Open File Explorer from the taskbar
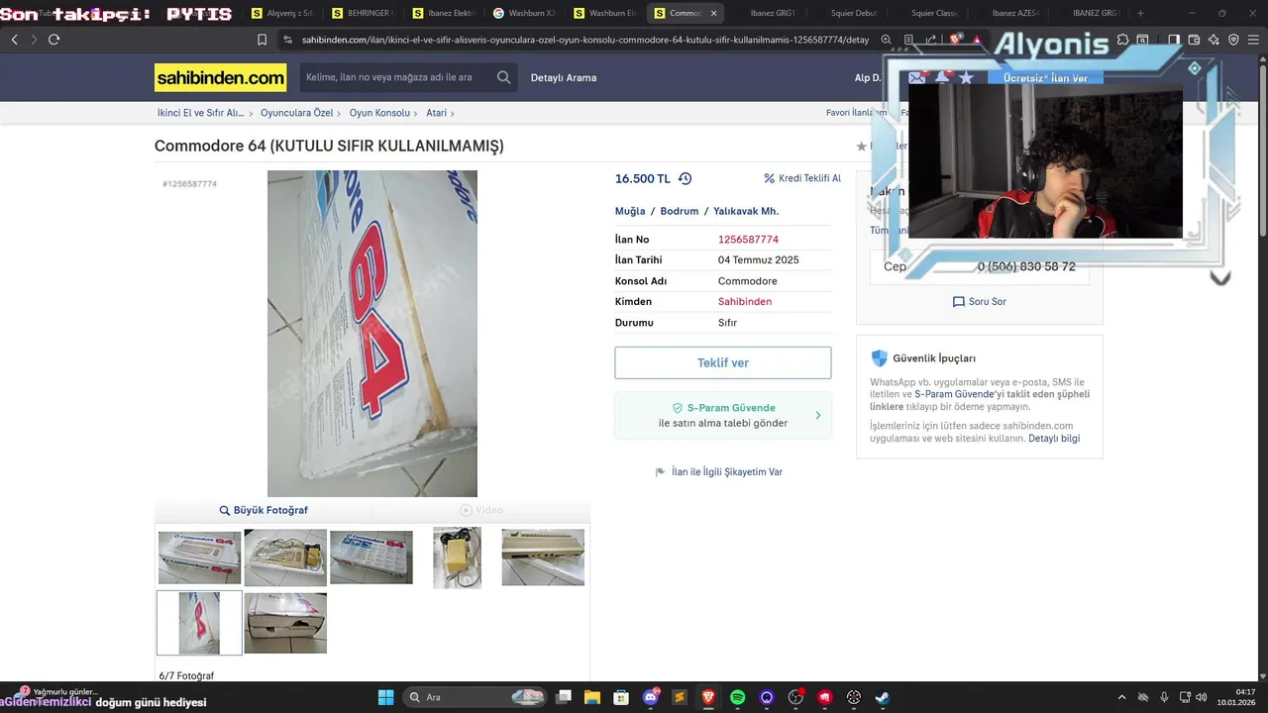Viewport: 1268px width, 713px height. (x=592, y=697)
